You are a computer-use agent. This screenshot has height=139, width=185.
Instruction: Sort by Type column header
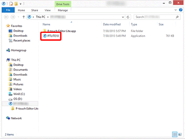134,24
